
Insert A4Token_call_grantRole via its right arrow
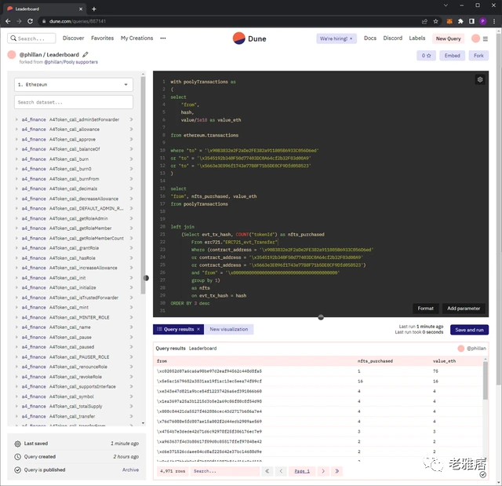pyautogui.click(x=131, y=248)
